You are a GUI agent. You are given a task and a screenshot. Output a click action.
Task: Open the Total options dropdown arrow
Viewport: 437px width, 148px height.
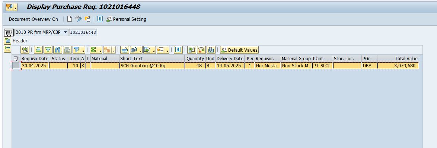click(x=100, y=50)
